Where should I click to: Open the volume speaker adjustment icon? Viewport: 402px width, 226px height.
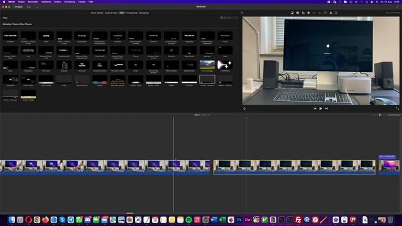point(314,13)
